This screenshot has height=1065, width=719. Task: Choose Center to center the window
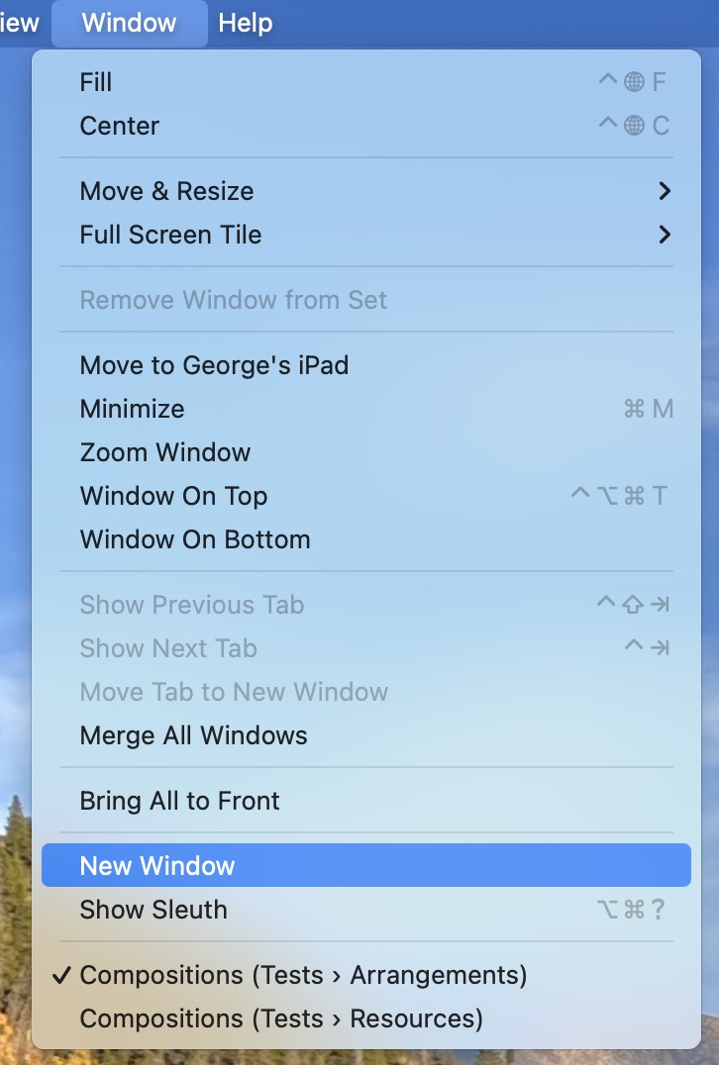(x=119, y=126)
